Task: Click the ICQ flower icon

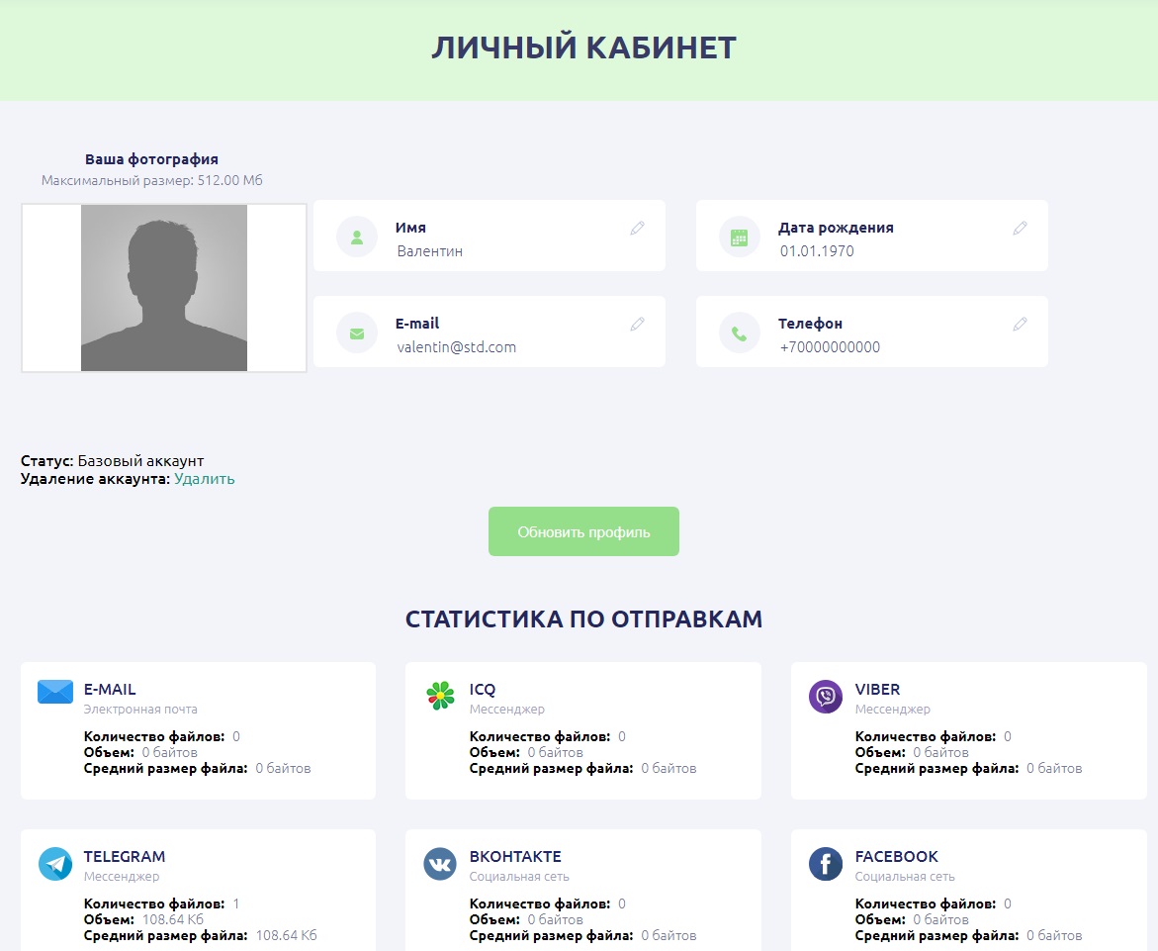Action: [440, 696]
